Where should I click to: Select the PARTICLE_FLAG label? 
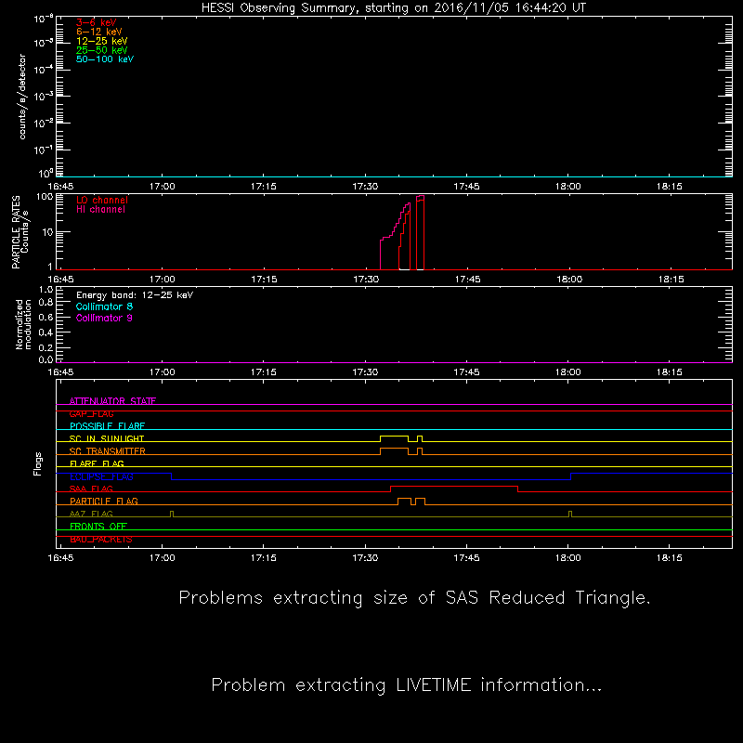pos(104,502)
